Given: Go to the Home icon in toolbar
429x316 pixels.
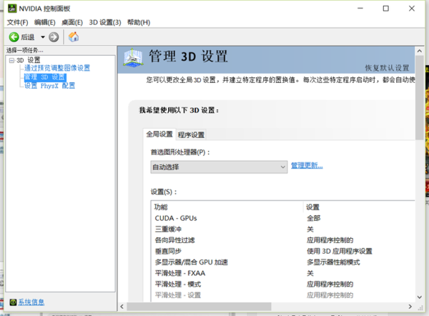Looking at the screenshot, I should (x=74, y=36).
